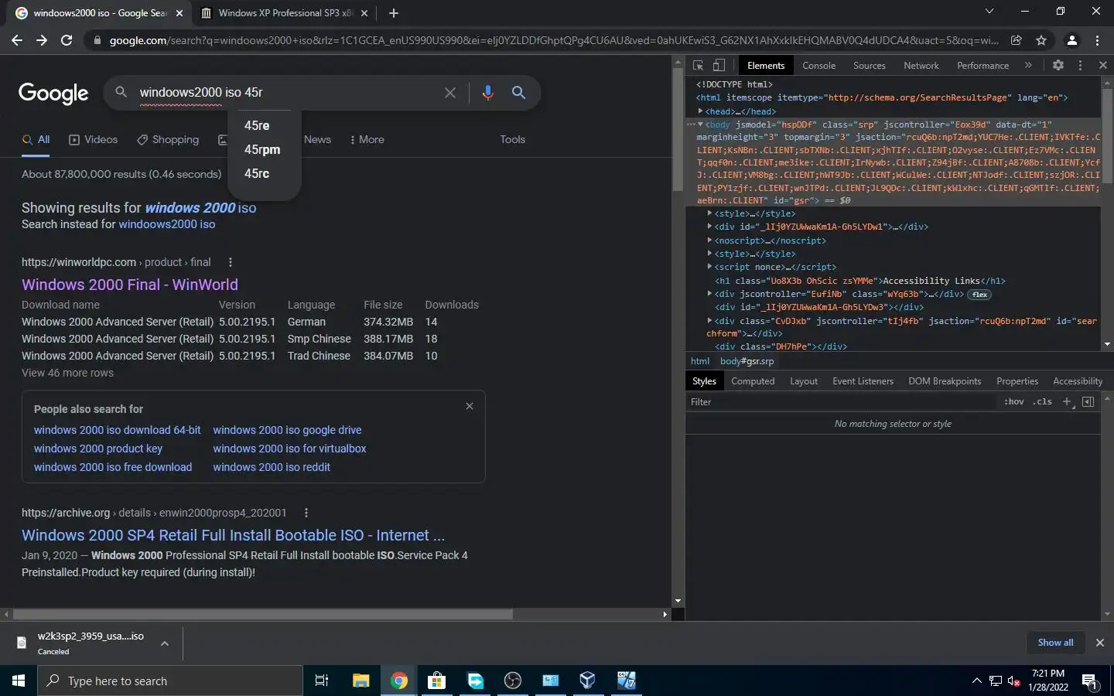1114x696 pixels.
Task: Click the horizontal scrollbar of results page
Action: [263, 615]
